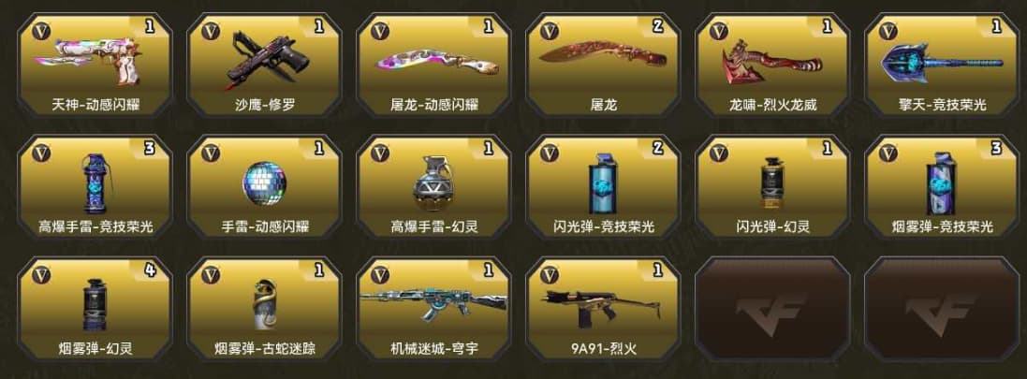1027x379 pixels.
Task: Choose the 沙鹰-修罗 weapon item
Action: 265,65
